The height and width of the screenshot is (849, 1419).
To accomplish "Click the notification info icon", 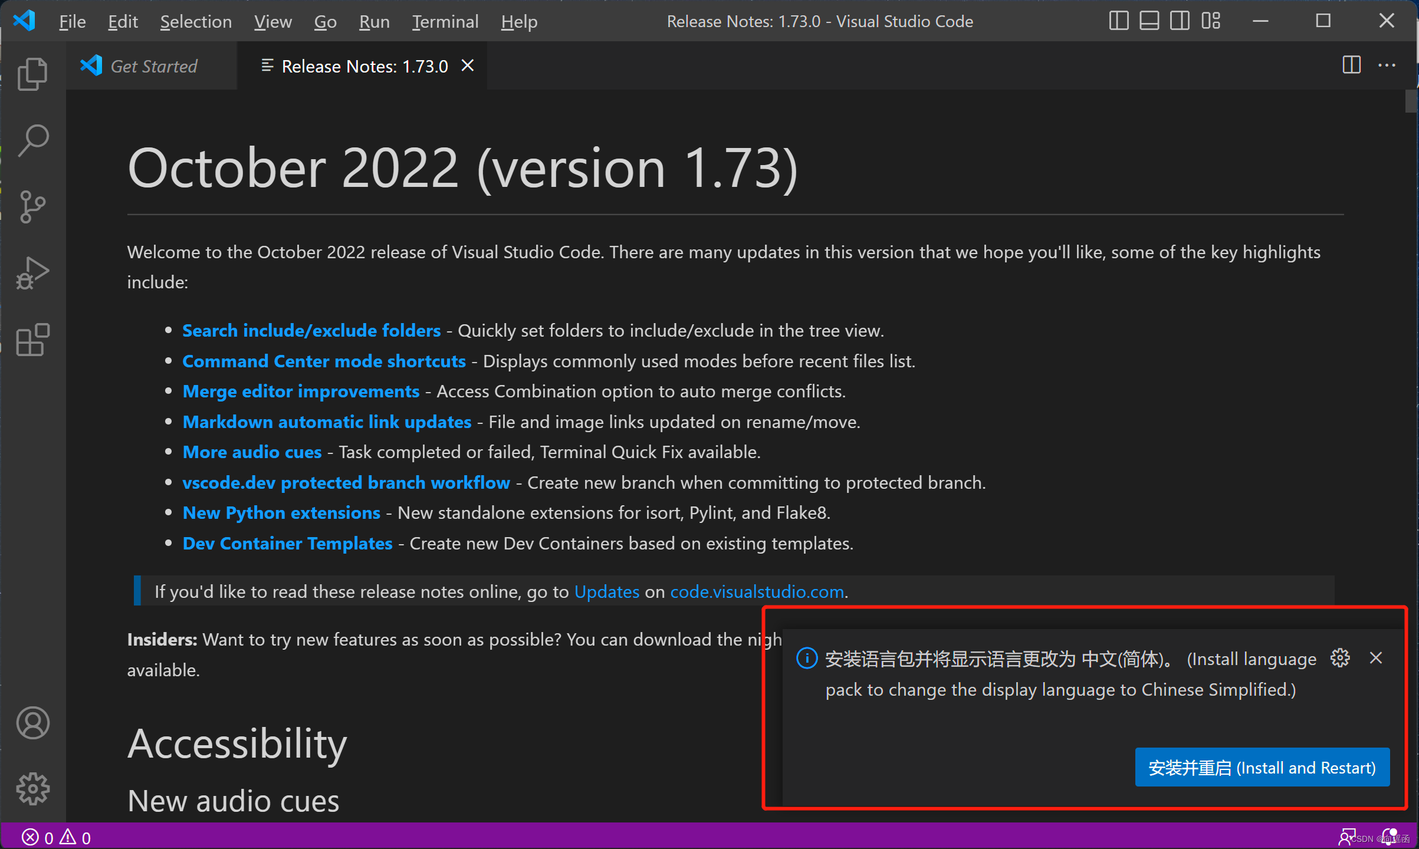I will pos(806,657).
